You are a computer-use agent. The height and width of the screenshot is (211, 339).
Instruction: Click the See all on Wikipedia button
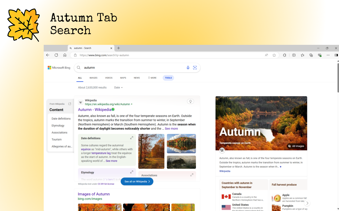(x=137, y=181)
